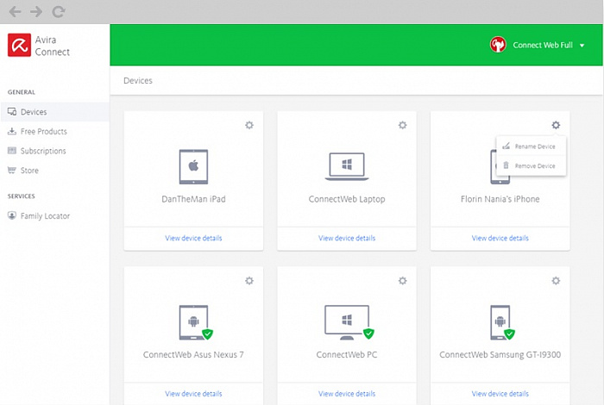Image resolution: width=604 pixels, height=405 pixels.
Task: Open settings gear on ConnectWeb Laptop card
Action: tap(402, 125)
